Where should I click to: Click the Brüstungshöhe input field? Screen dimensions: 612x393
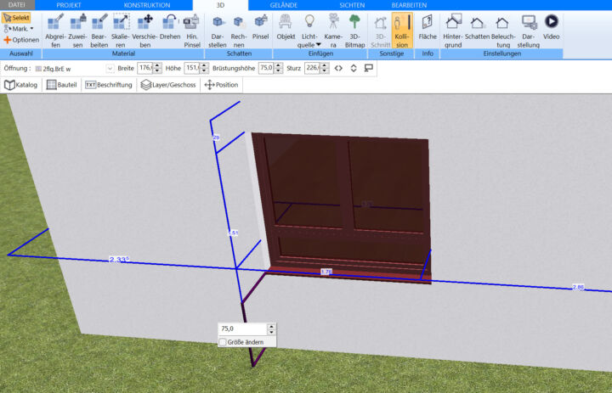coord(266,68)
